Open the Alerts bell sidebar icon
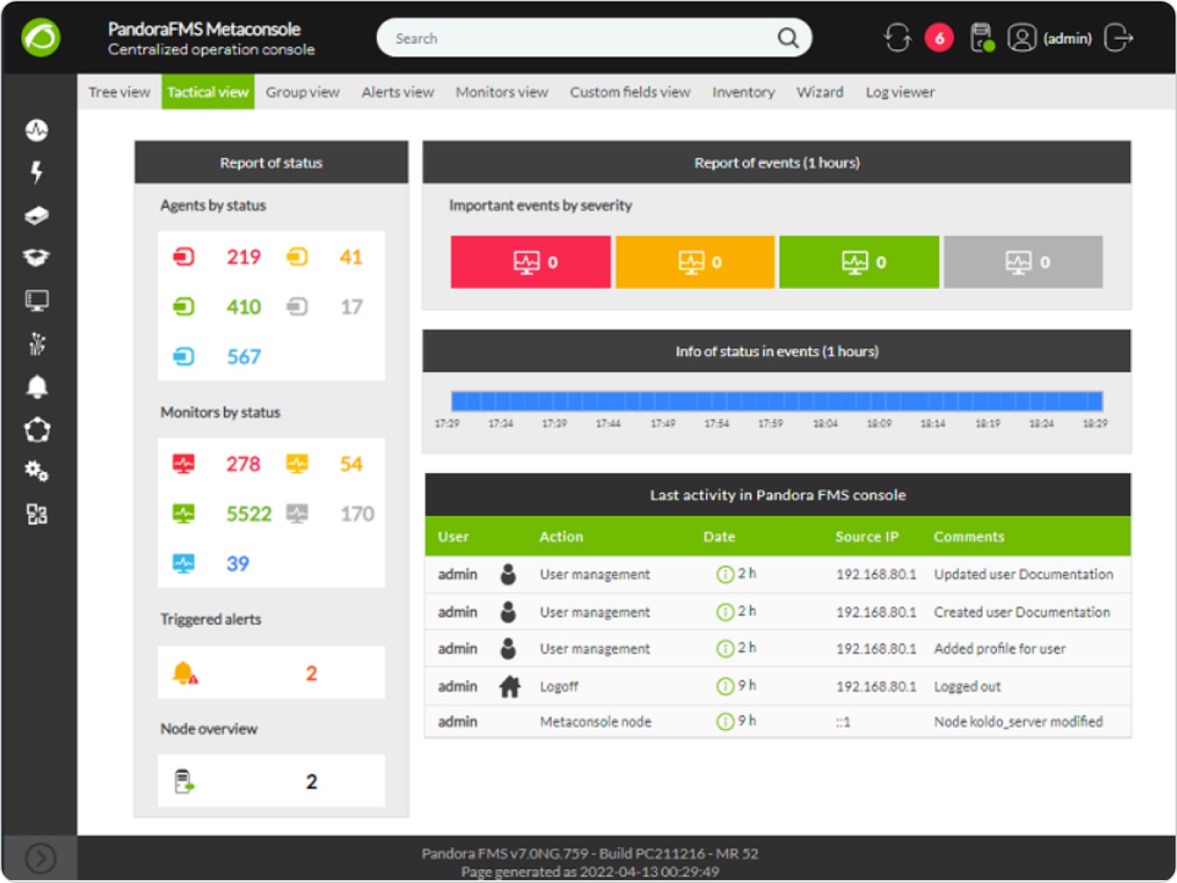Viewport: 1177px width, 883px height. coord(37,386)
